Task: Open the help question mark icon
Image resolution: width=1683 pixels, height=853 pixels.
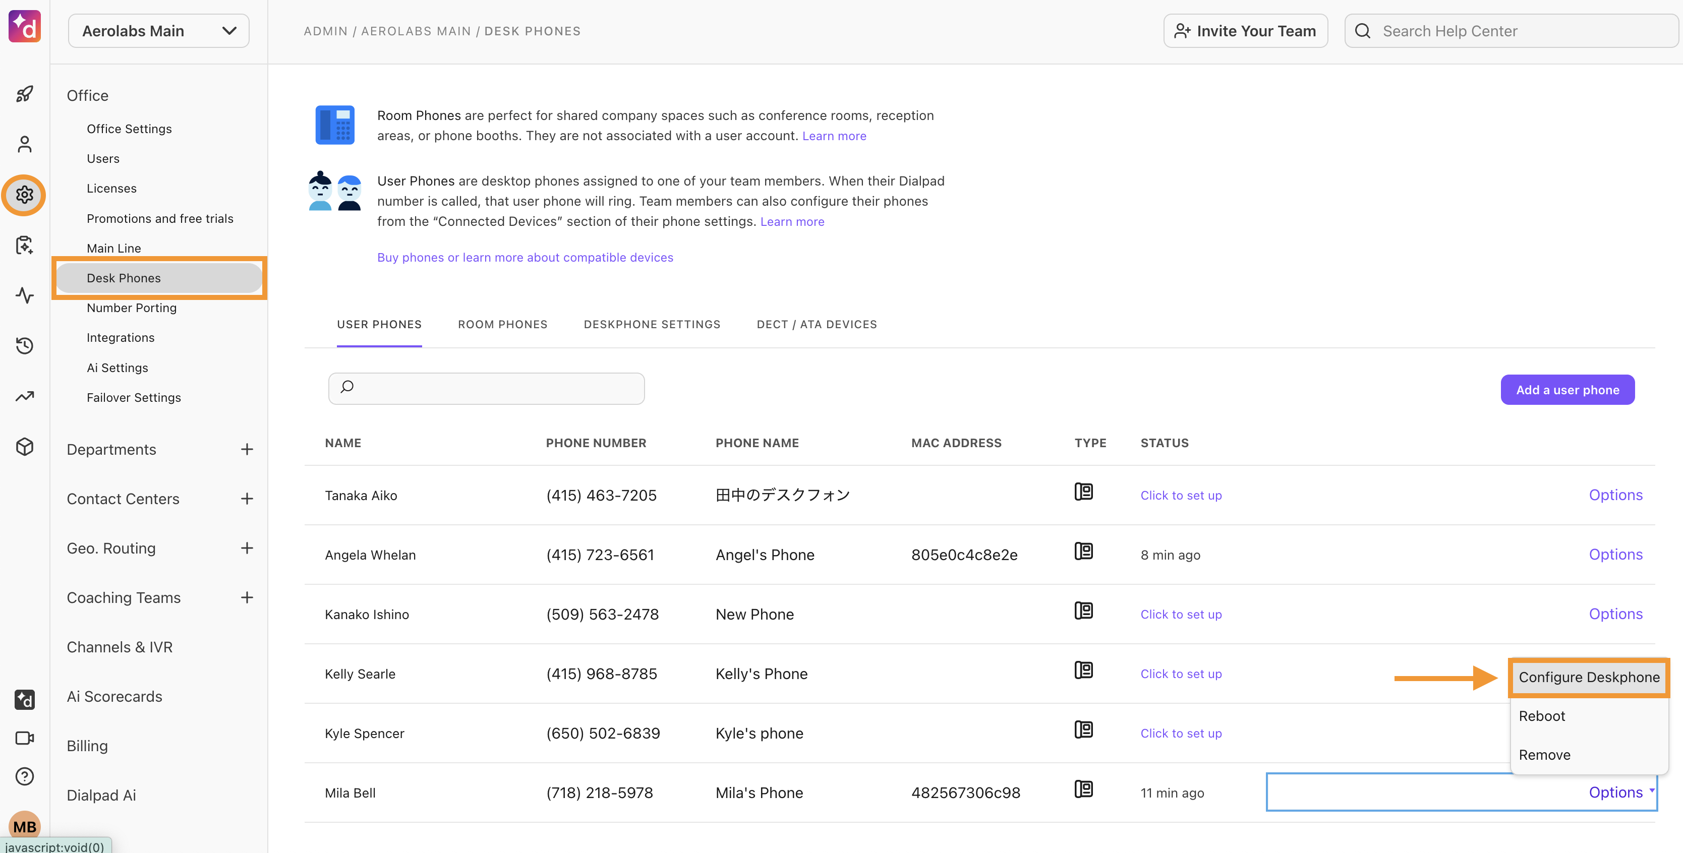Action: 24,776
